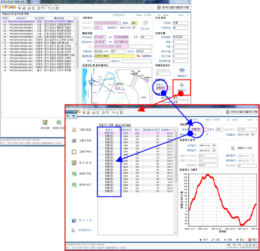Viewport: 260px width, 251px height.
Task: Click the 설치코드 column header in back window
Action: pyautogui.click(x=21, y=18)
